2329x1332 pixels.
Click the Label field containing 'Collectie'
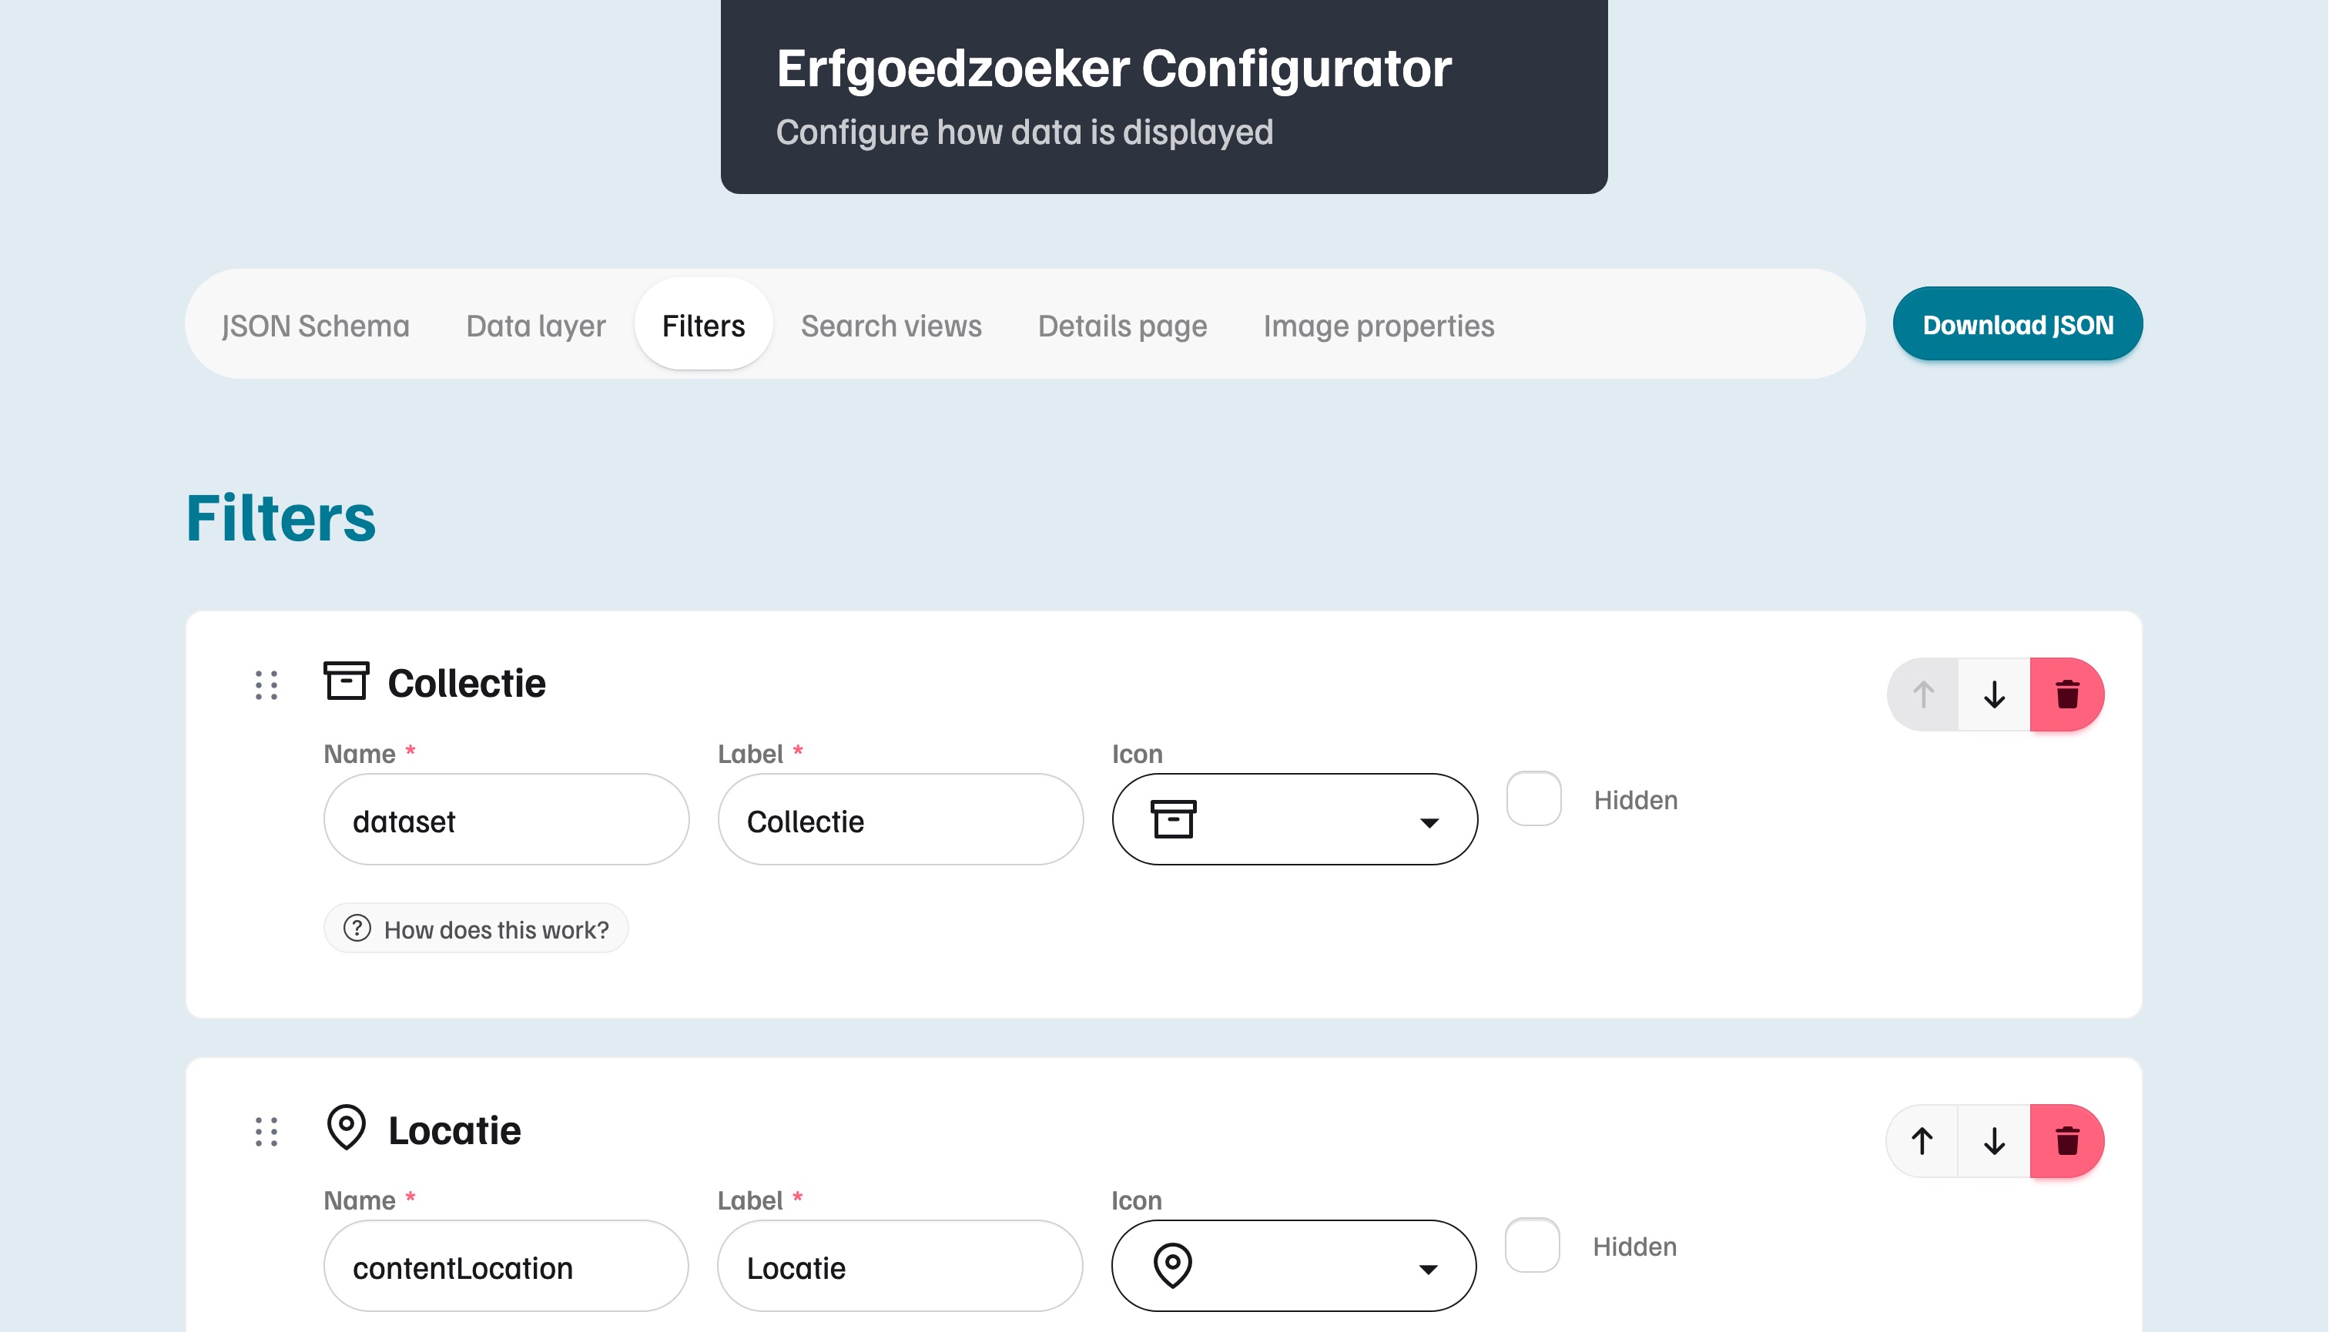(x=900, y=820)
